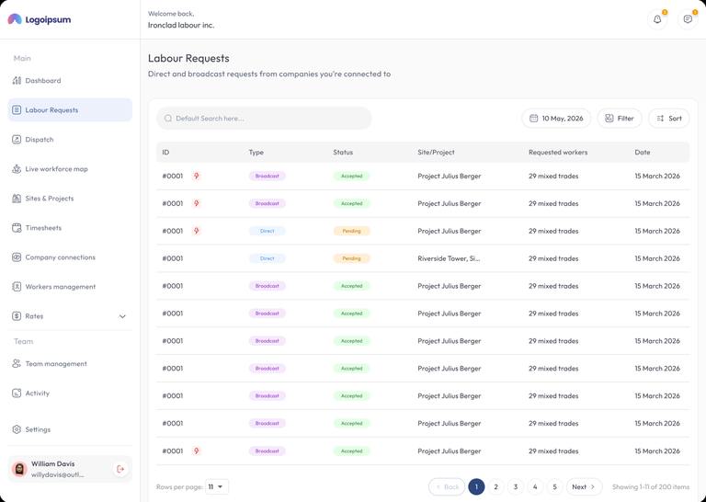Go to the Dashboard menu item
The height and width of the screenshot is (502, 706).
[x=70, y=81]
